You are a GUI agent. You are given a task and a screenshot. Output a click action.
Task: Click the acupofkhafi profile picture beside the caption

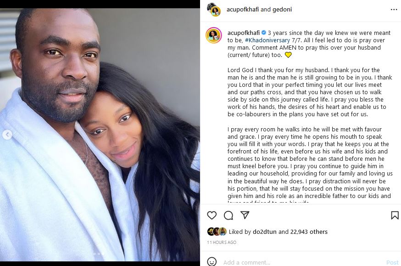(214, 35)
